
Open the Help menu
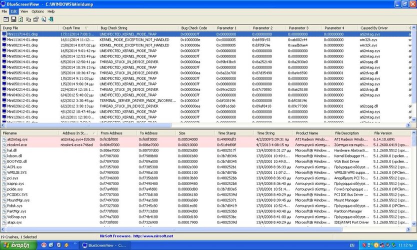pyautogui.click(x=51, y=11)
